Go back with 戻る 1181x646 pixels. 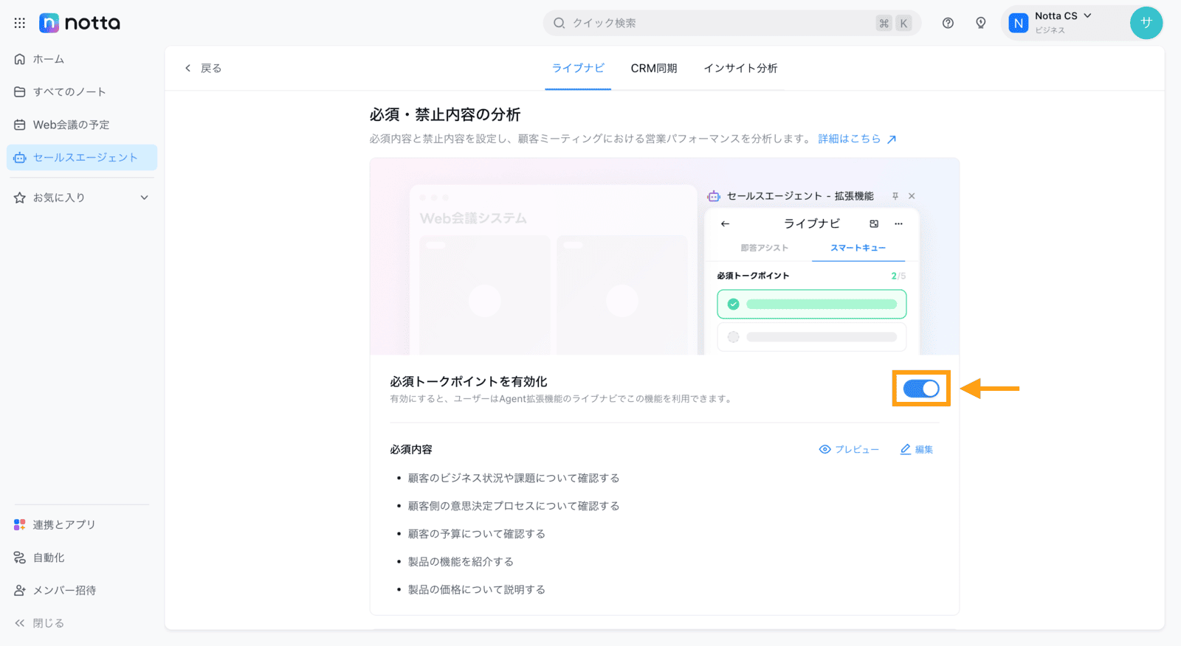203,68
